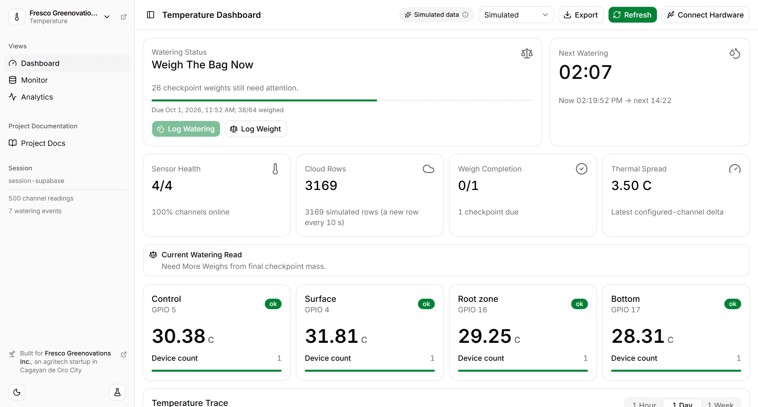758x407 pixels.
Task: Click the thermometer icon in Sensor Health card
Action: coord(275,169)
